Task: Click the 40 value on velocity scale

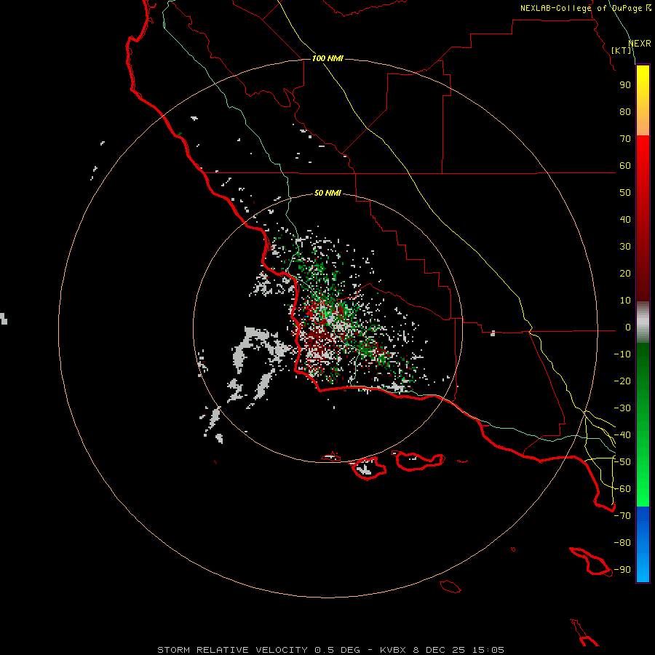Action: tap(625, 219)
